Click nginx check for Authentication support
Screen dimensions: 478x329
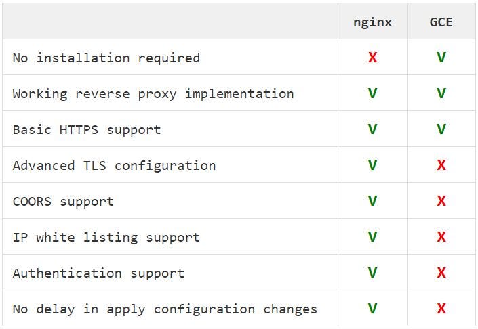(372, 273)
